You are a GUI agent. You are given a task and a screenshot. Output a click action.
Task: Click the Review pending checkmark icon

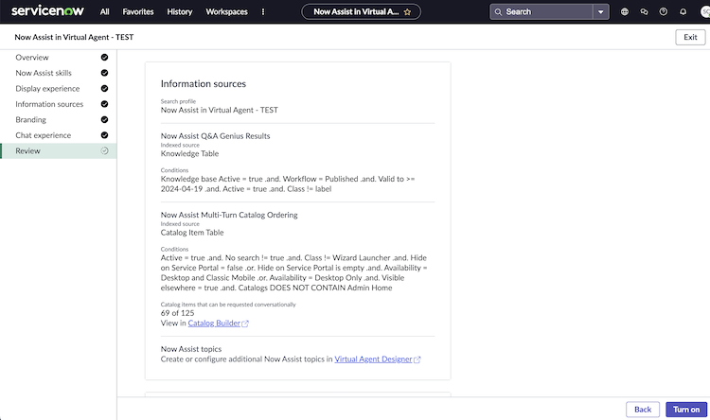coord(104,150)
